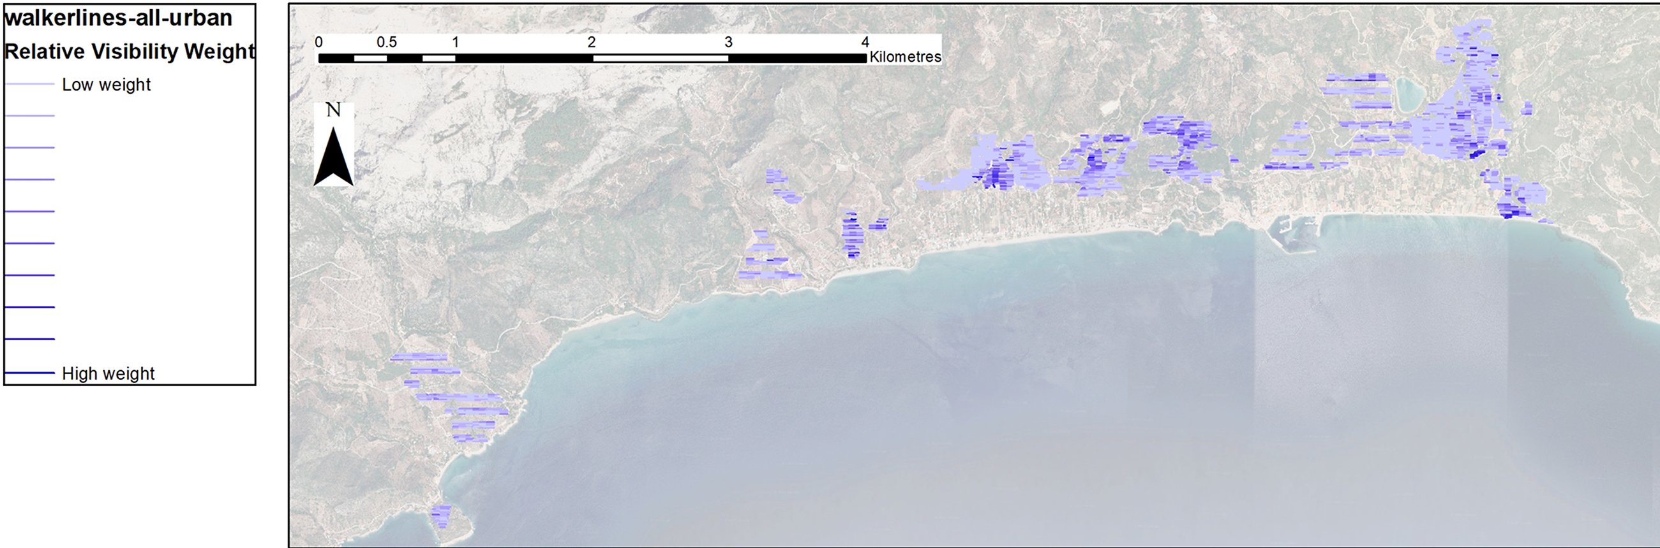The width and height of the screenshot is (1660, 548).
Task: Click the 0.5 mark on the scale bar
Action: click(x=387, y=43)
